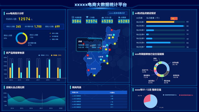
Task: Click the 2019 cyan bar in 农产品网络零售额
Action: tap(49, 69)
